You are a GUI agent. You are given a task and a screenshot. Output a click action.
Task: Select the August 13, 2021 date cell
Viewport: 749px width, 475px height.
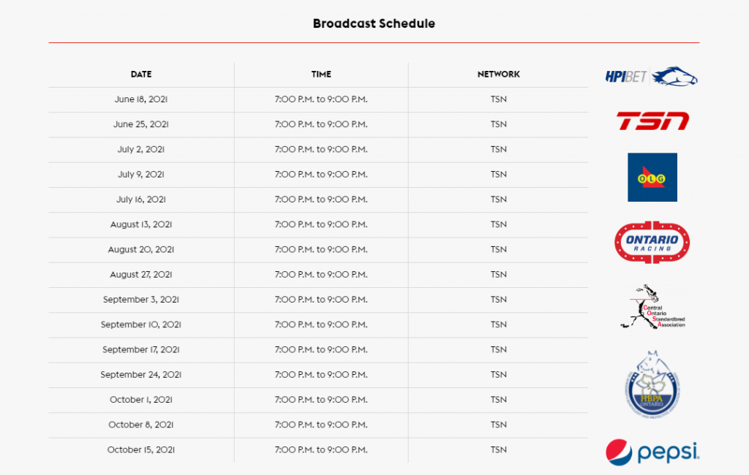(141, 224)
